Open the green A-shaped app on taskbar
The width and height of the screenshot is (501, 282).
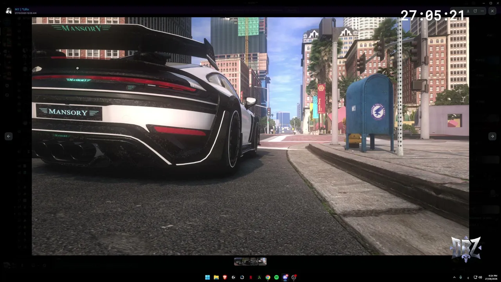(259, 277)
